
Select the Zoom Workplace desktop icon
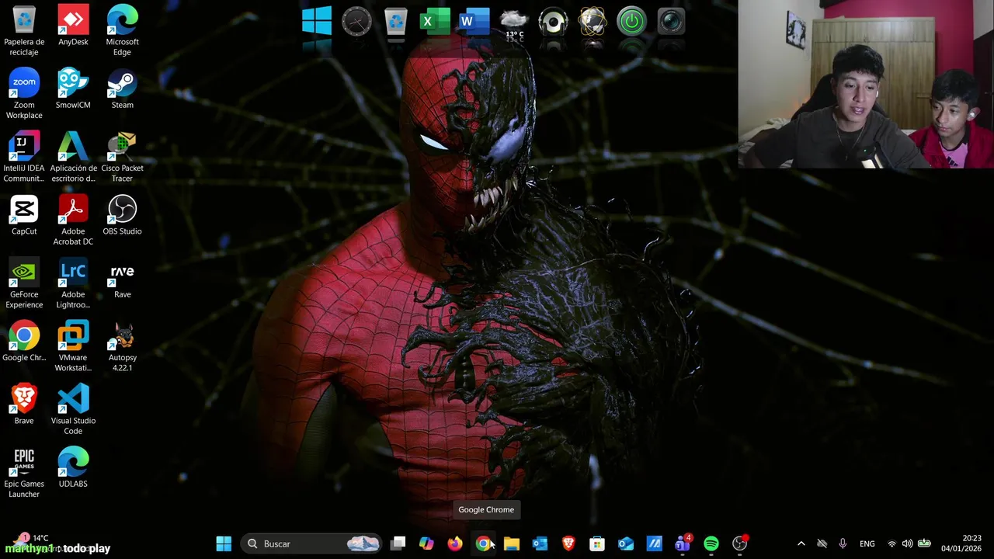tap(24, 94)
